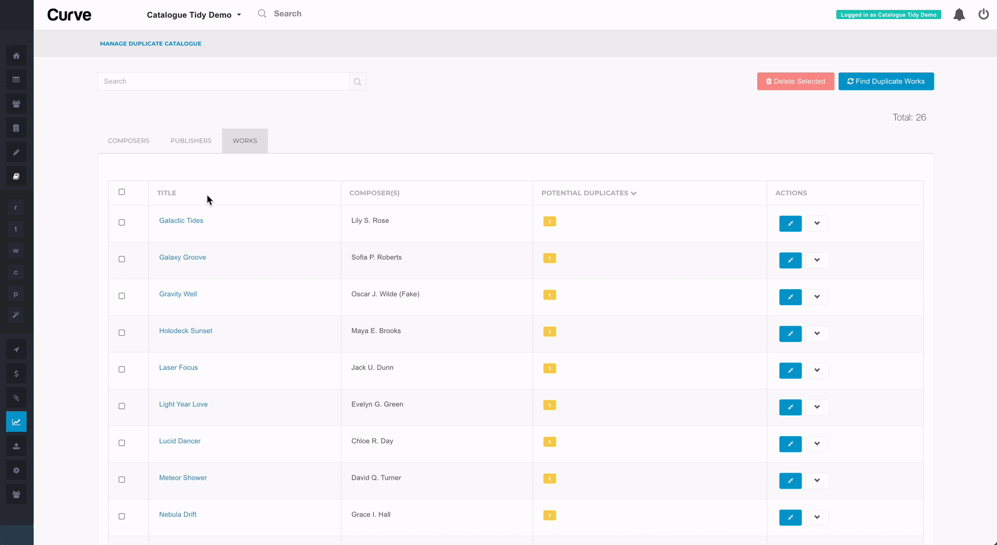The image size is (997, 545).
Task: Check the Galaxy Groove row checkbox
Action: tap(122, 259)
